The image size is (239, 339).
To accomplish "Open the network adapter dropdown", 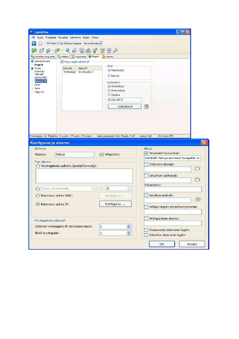I will tap(101, 43).
